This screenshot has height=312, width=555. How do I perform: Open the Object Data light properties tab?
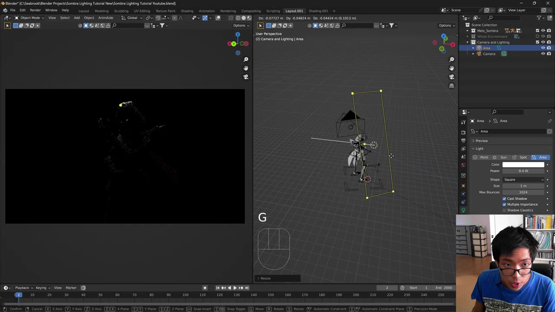463,210
